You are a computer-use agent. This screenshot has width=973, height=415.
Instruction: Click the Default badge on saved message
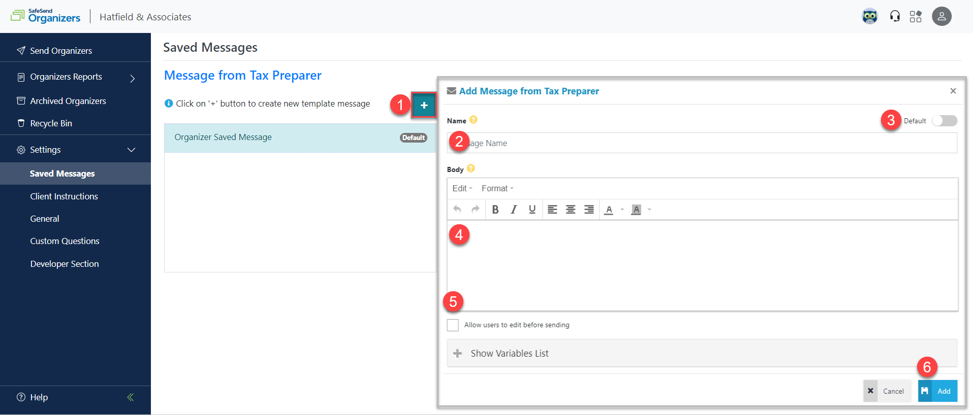[x=414, y=137]
